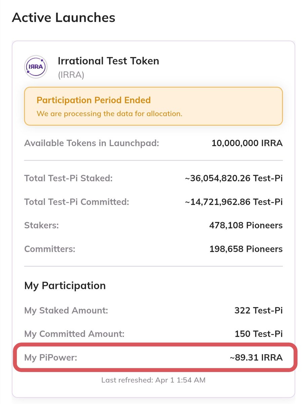Tap the 478,108 Pioneers stakers count
The height and width of the screenshot is (404, 306).
[x=246, y=225]
